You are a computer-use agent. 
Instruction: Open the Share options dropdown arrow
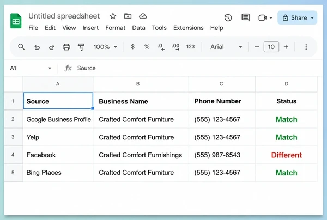point(312,18)
